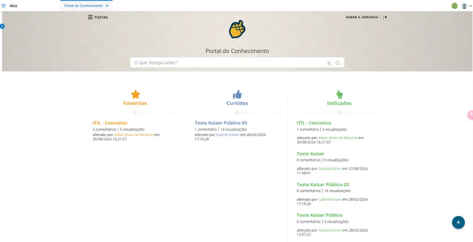Click the magnifier search icon
The image size is (473, 242).
tap(337, 63)
